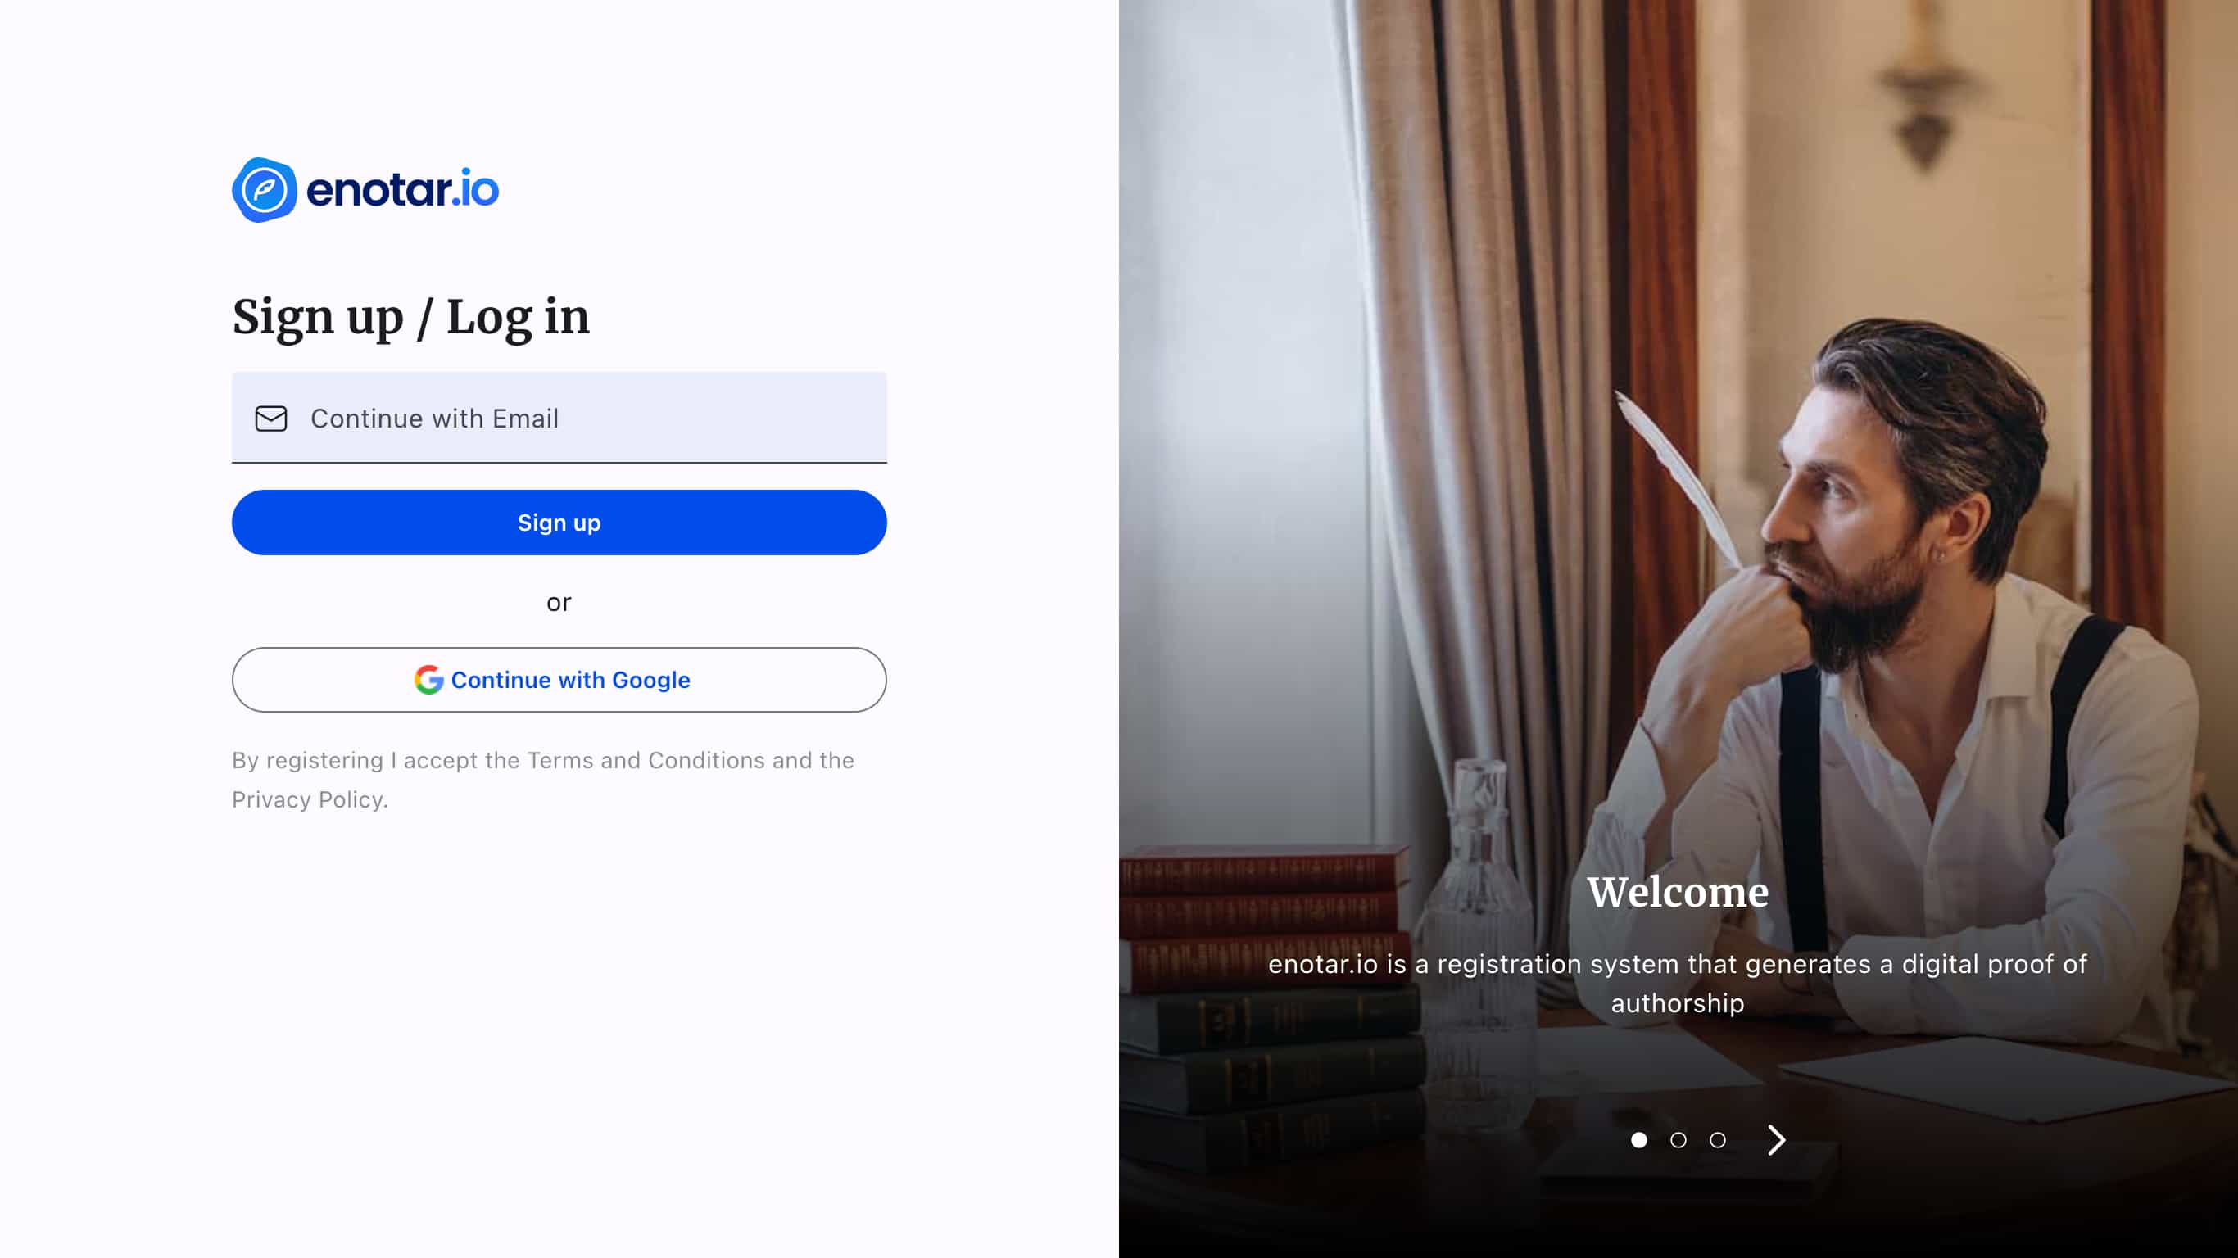Click the Welcome slide title
Image resolution: width=2238 pixels, height=1258 pixels.
click(1678, 892)
